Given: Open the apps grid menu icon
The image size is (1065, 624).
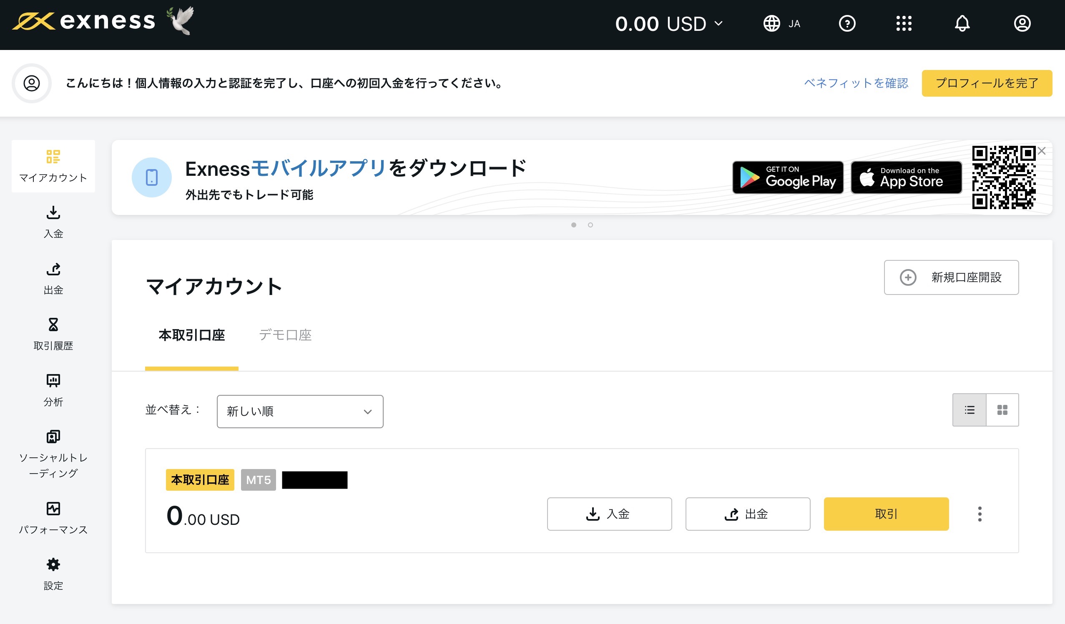Looking at the screenshot, I should coord(904,24).
